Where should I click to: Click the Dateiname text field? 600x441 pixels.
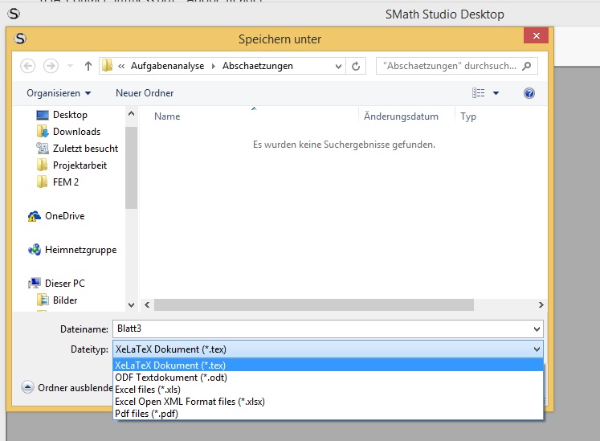pos(321,329)
